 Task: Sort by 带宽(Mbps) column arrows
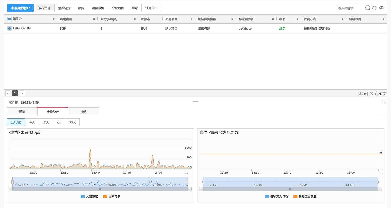pos(135,19)
